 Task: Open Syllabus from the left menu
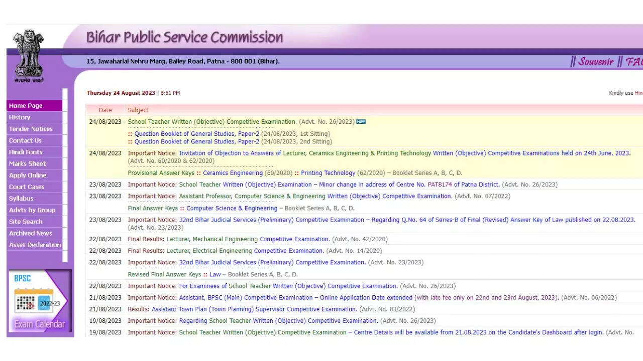click(x=21, y=199)
